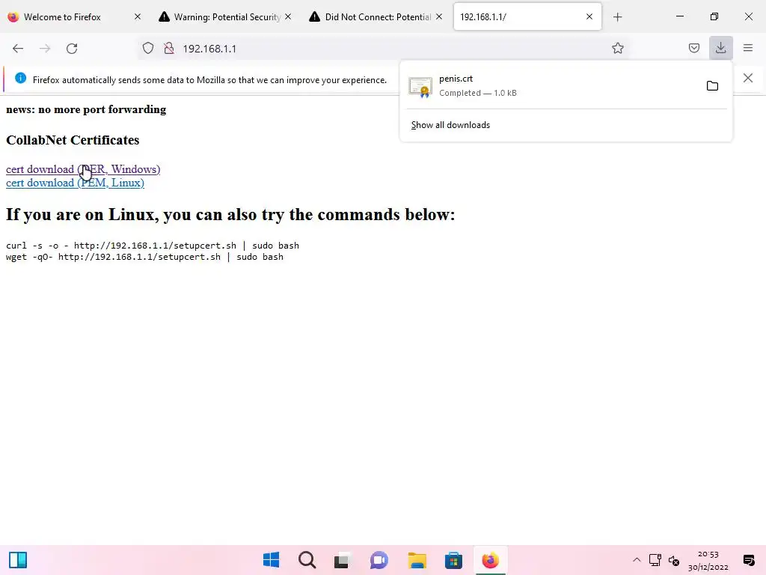Click the CollabNet Certificates heading
The height and width of the screenshot is (575, 766).
73,140
